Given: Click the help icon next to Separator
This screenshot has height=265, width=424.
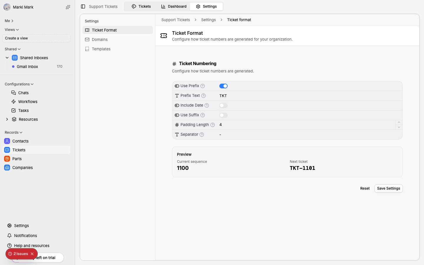Looking at the screenshot, I should coord(202,135).
